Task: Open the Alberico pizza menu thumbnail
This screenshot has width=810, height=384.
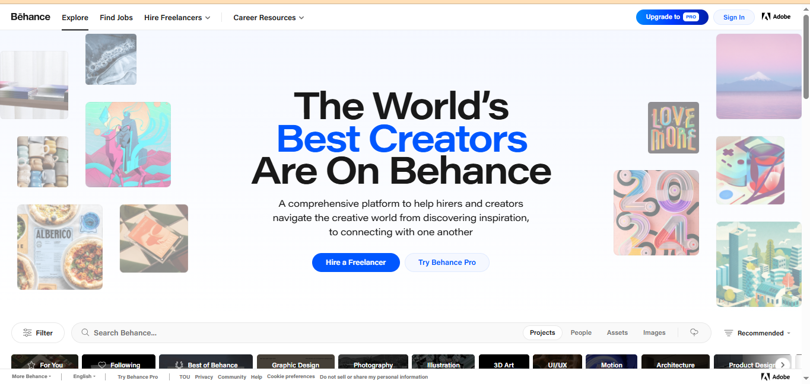Action: [60, 247]
